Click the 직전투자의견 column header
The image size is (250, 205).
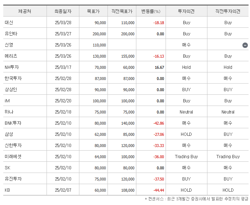[x=228, y=11]
